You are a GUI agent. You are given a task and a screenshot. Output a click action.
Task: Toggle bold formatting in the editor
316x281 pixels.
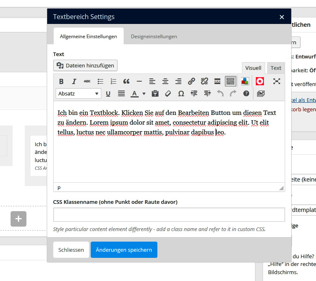click(x=61, y=81)
